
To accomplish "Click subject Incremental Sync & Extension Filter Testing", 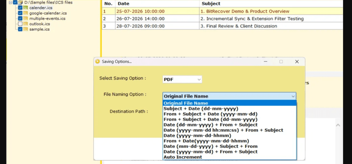I will click(252, 19).
